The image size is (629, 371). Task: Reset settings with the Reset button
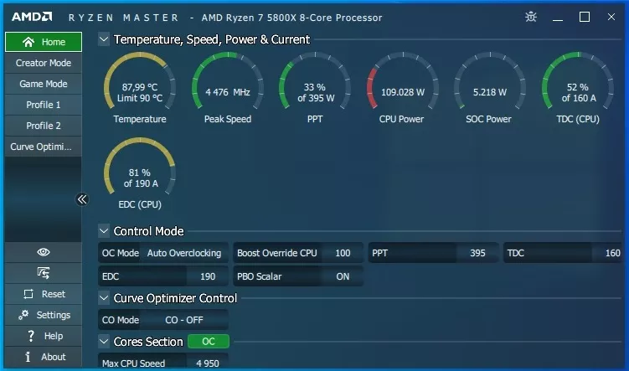[44, 294]
